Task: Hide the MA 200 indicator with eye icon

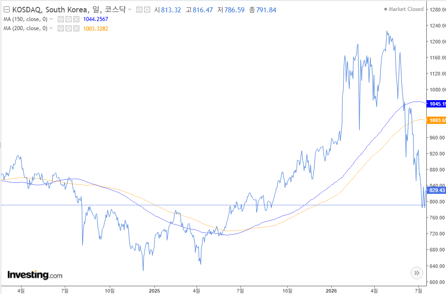Action: click(61, 28)
